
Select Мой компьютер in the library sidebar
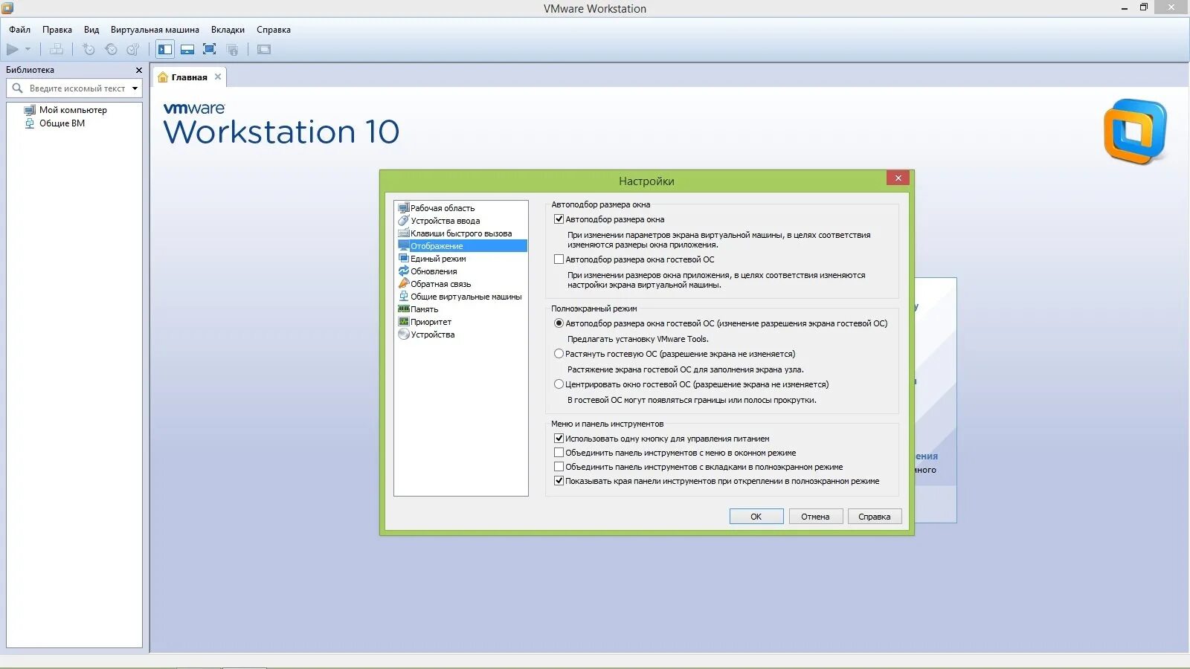click(72, 109)
